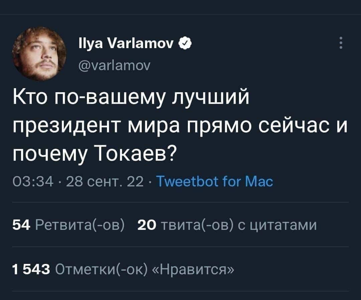
Task: Click the quote tweets count number 20
Action: click(x=146, y=225)
